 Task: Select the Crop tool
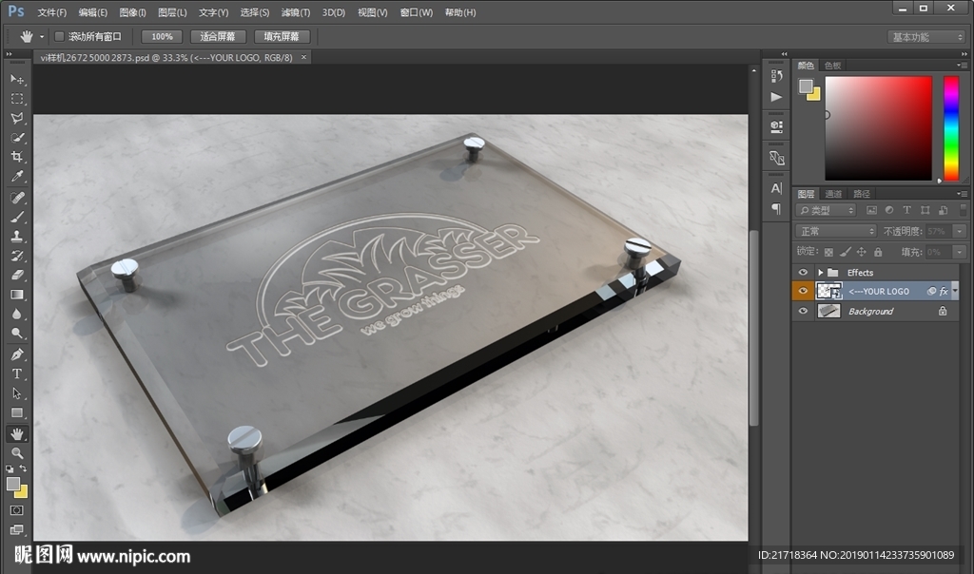click(x=17, y=157)
